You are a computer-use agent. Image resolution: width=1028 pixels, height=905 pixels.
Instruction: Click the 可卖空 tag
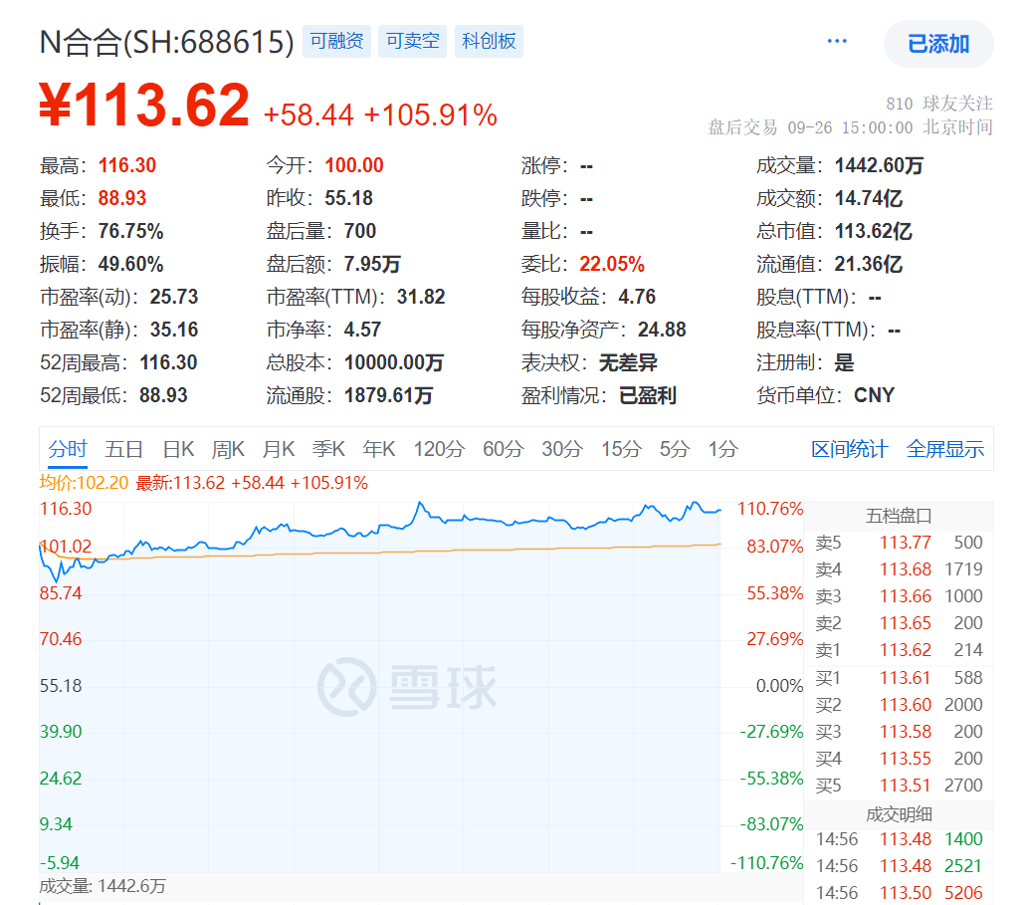point(412,42)
